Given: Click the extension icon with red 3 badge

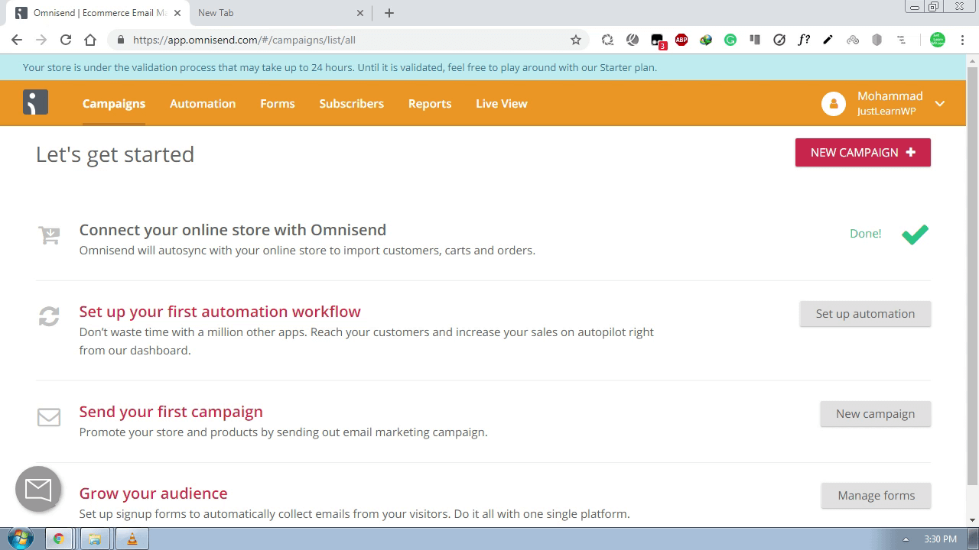Looking at the screenshot, I should [x=658, y=41].
